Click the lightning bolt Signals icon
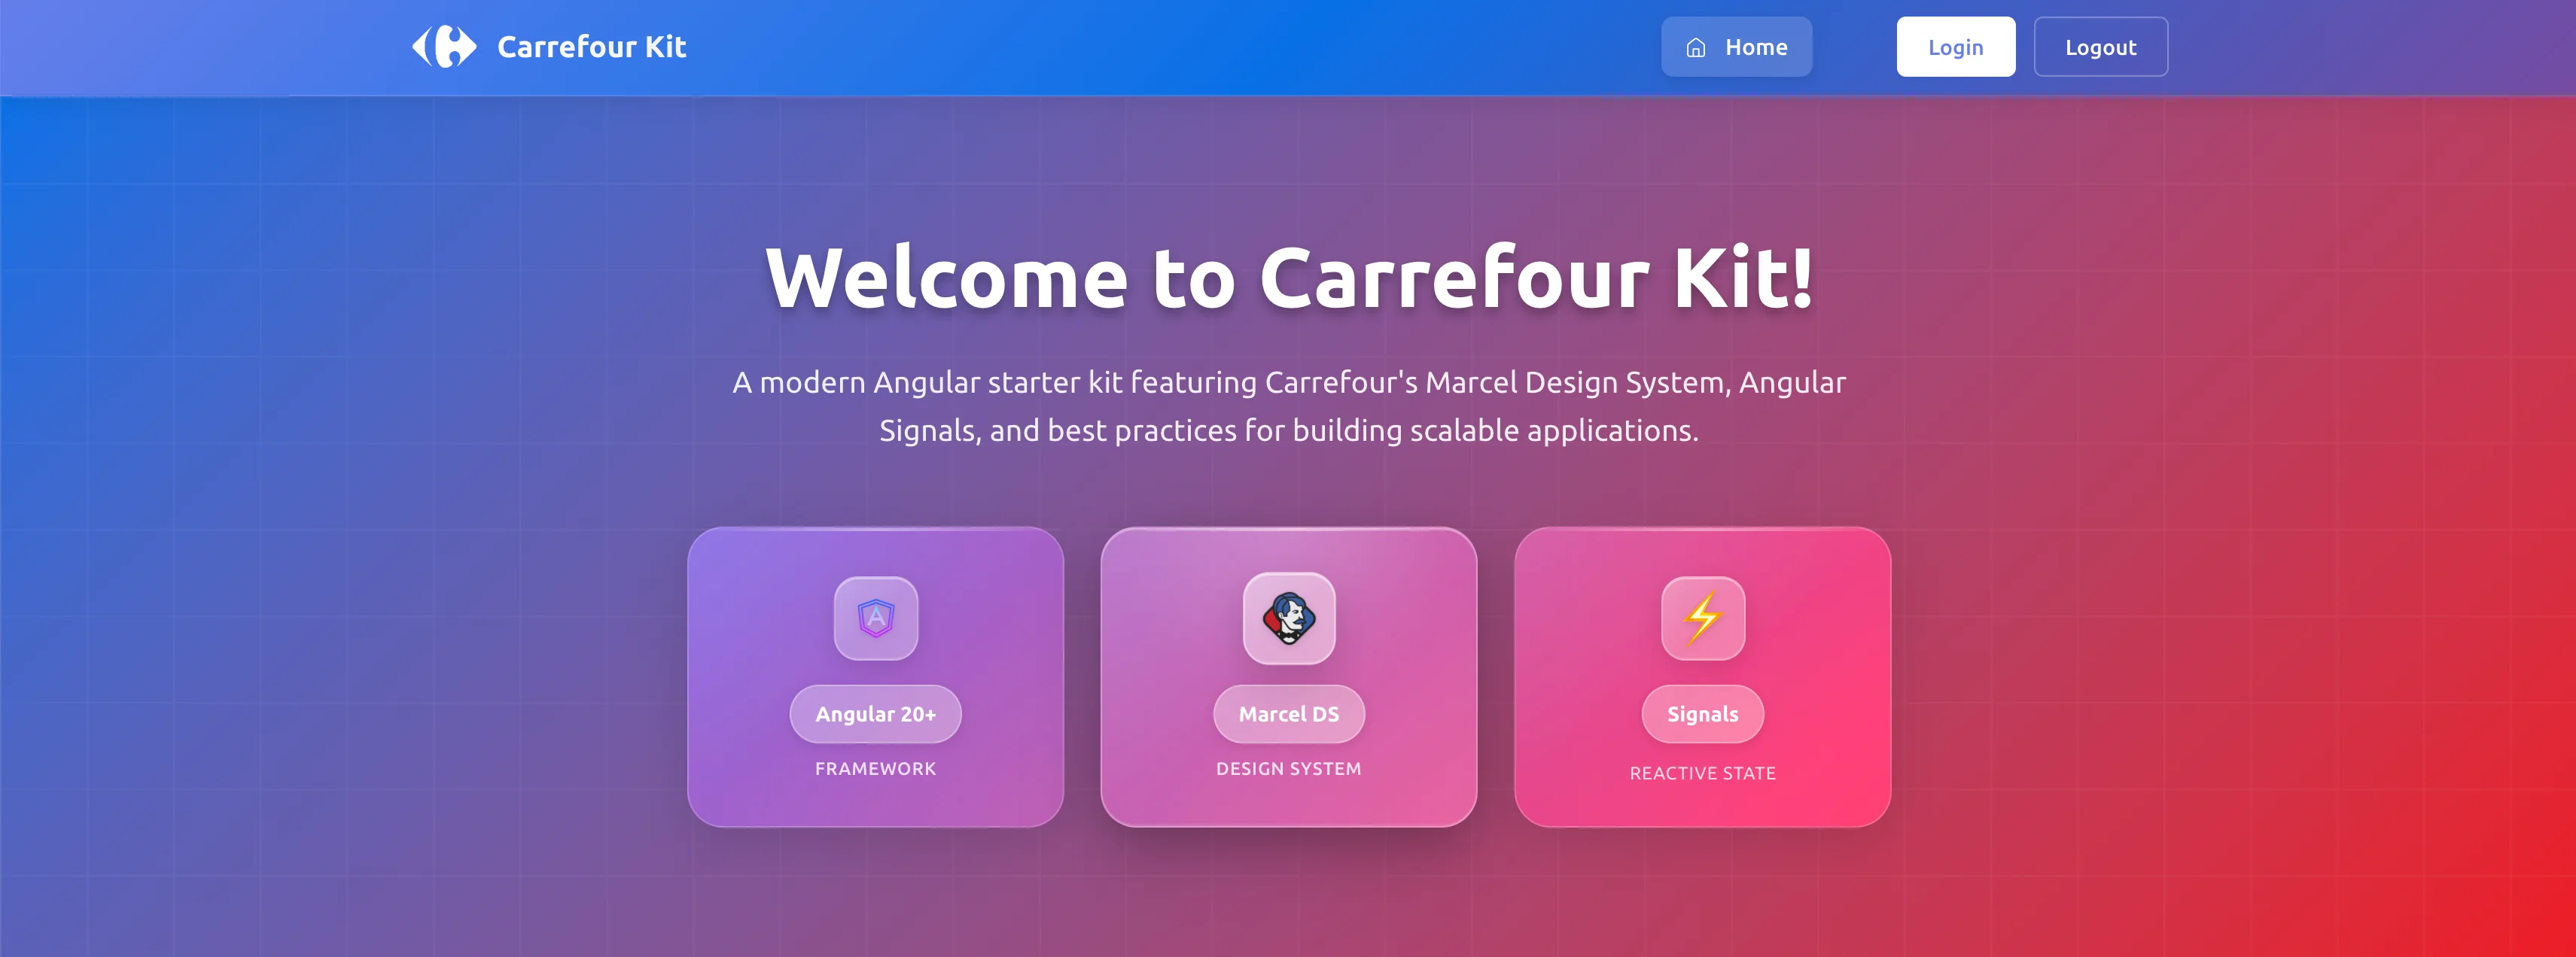 click(1703, 618)
